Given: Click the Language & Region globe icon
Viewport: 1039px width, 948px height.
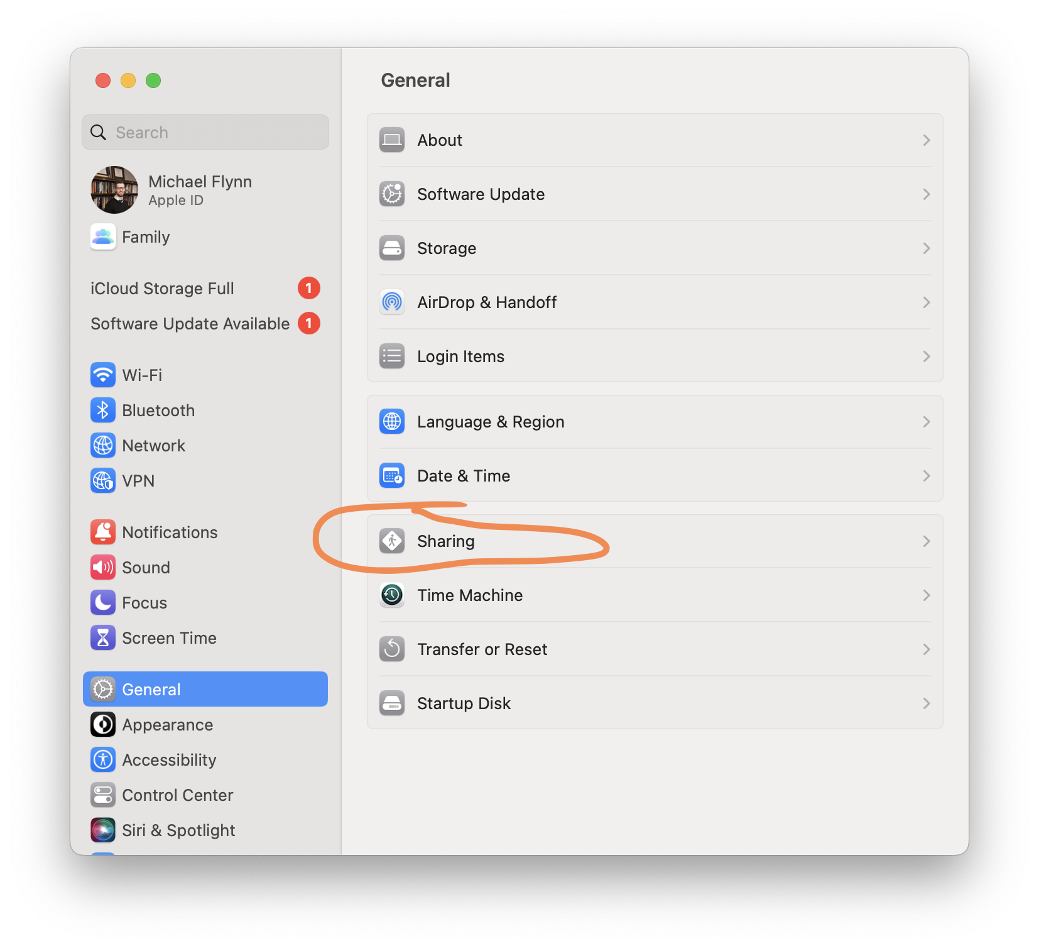Looking at the screenshot, I should [x=392, y=422].
